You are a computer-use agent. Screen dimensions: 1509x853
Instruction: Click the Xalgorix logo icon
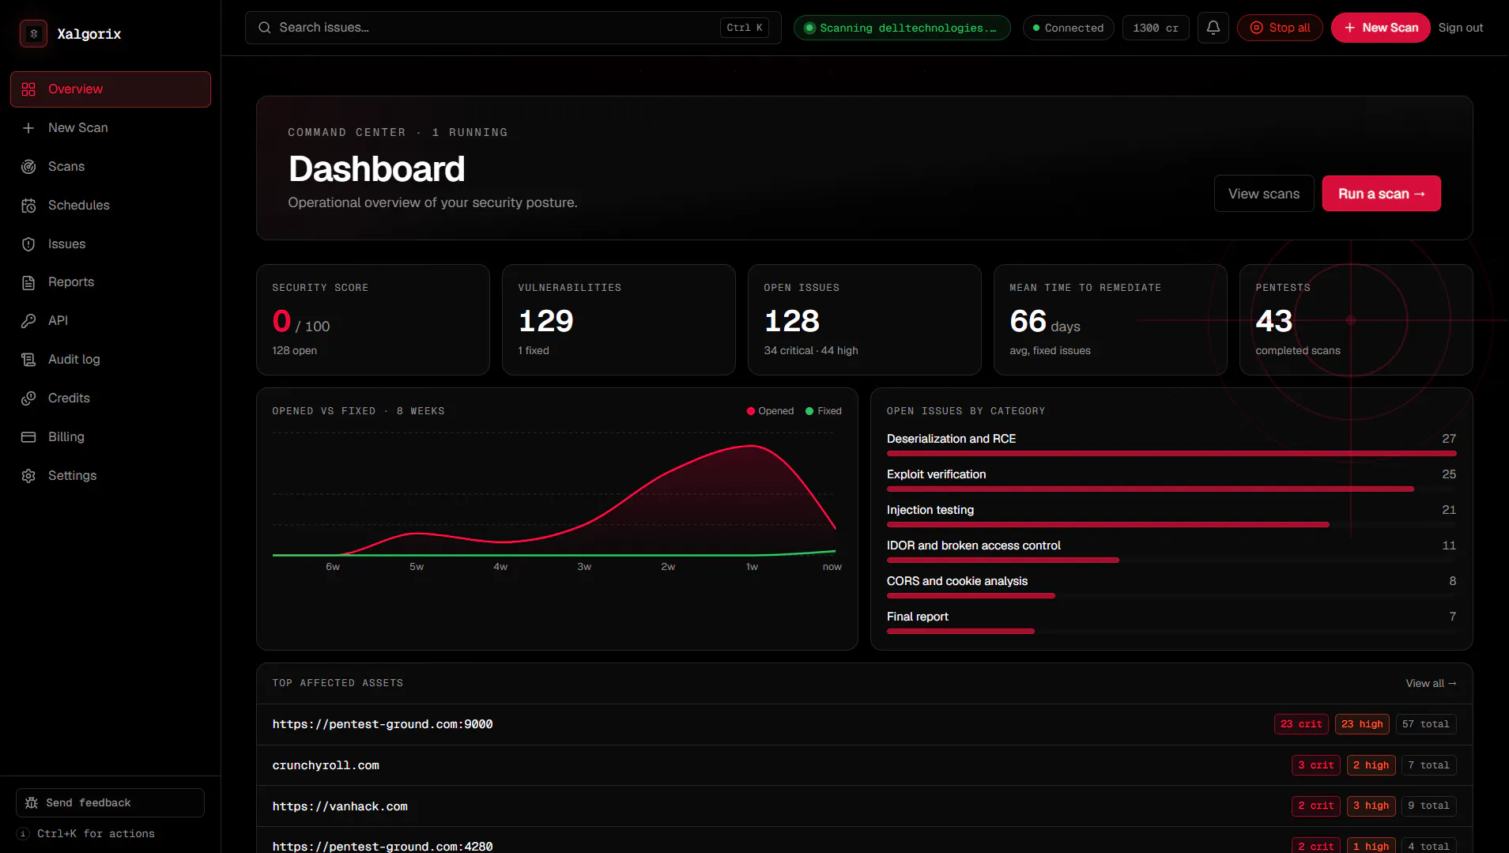(33, 34)
